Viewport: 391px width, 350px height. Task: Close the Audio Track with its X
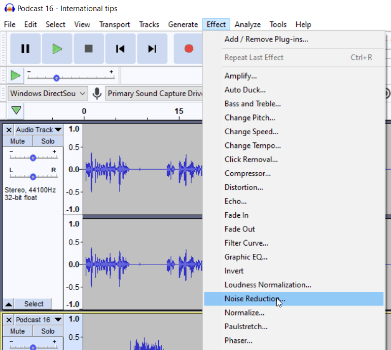click(x=9, y=130)
